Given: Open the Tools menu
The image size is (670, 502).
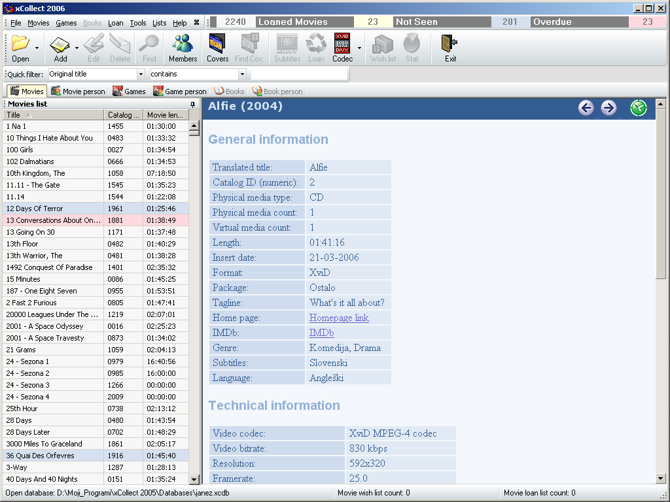Looking at the screenshot, I should pyautogui.click(x=138, y=23).
